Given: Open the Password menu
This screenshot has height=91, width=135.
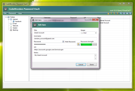Looking at the screenshot, I should tap(13, 13).
